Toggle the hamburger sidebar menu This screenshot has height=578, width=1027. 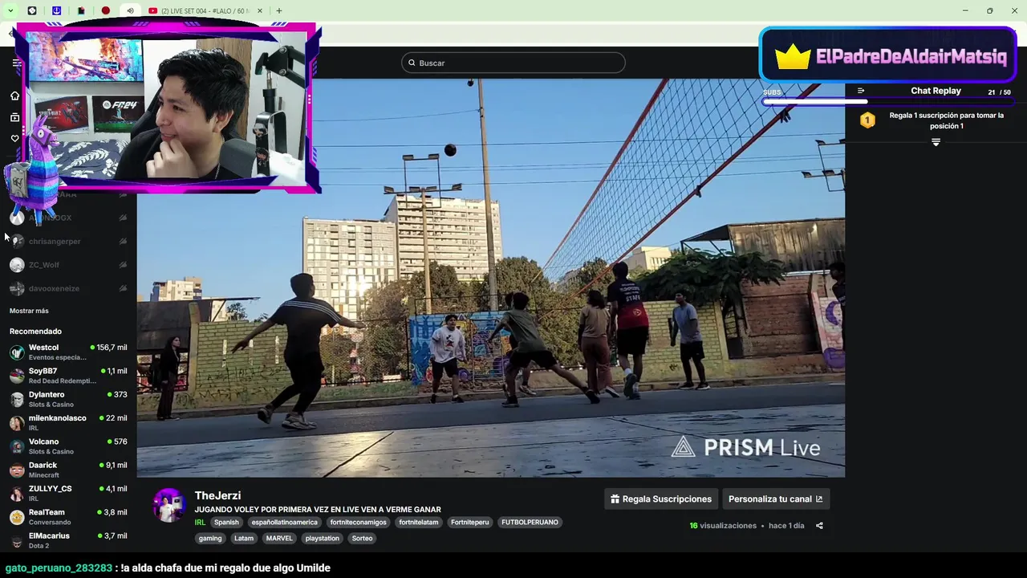tap(16, 63)
